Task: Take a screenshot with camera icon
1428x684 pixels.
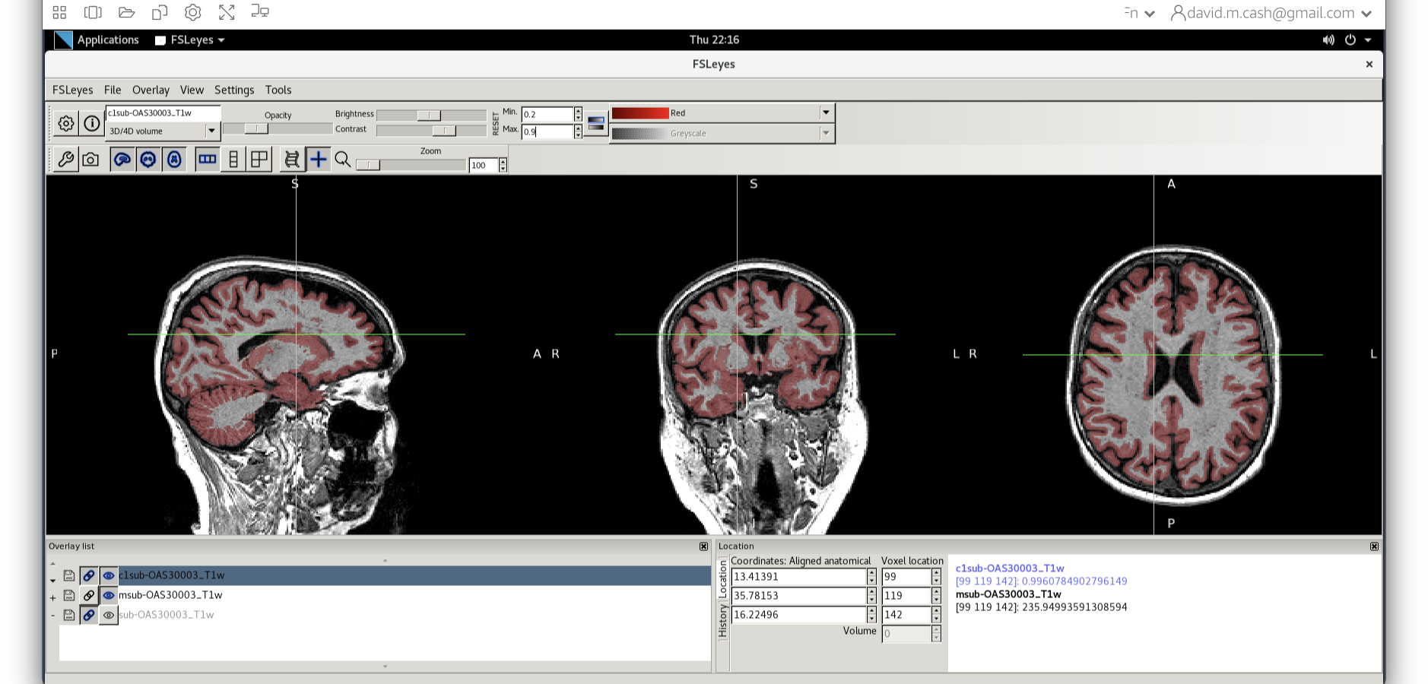Action: click(x=90, y=160)
